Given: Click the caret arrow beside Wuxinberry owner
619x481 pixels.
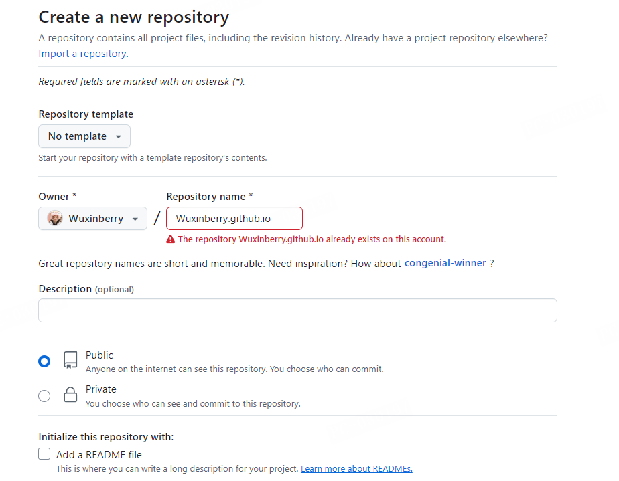Looking at the screenshot, I should point(135,219).
